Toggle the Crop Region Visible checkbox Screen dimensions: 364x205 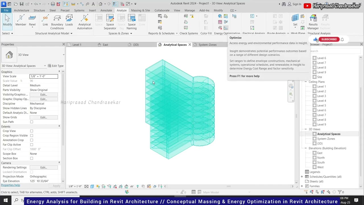click(32, 136)
